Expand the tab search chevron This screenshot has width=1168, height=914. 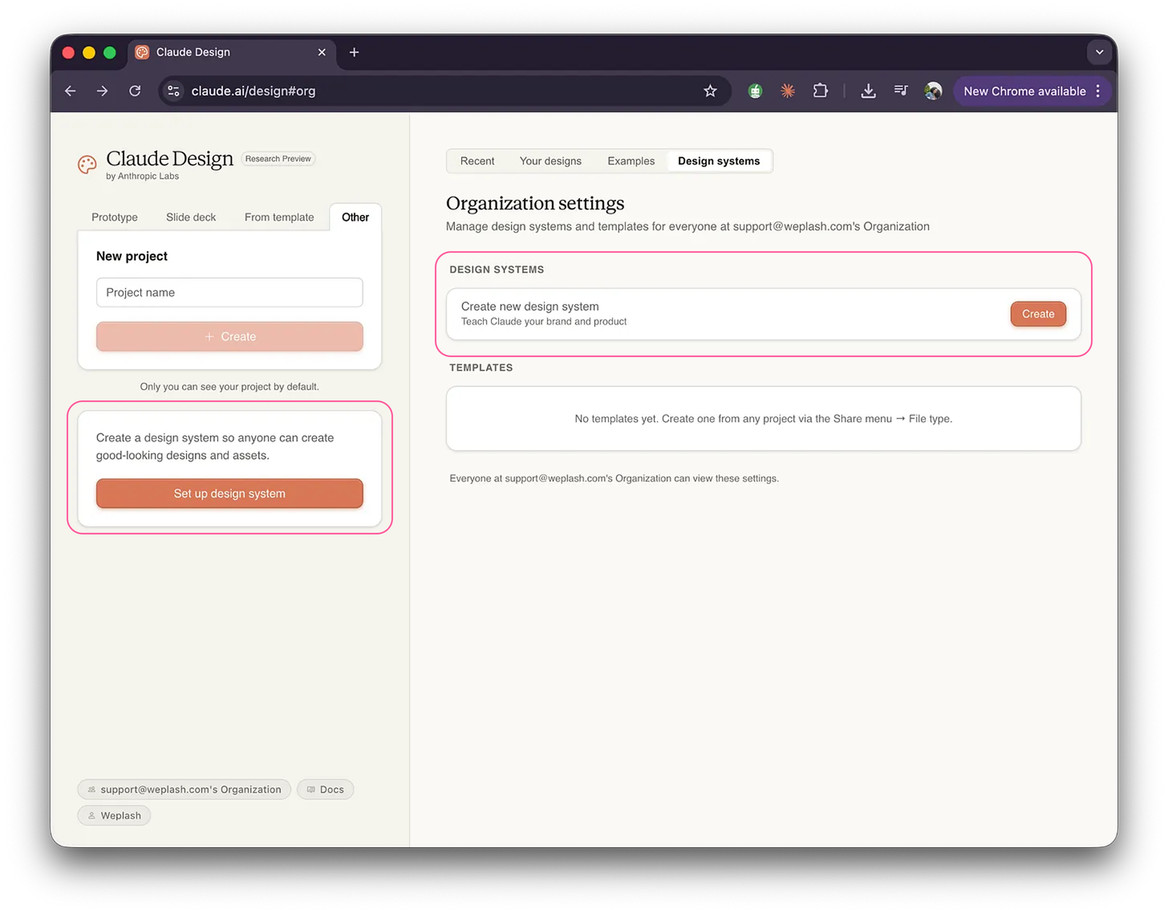click(x=1099, y=53)
